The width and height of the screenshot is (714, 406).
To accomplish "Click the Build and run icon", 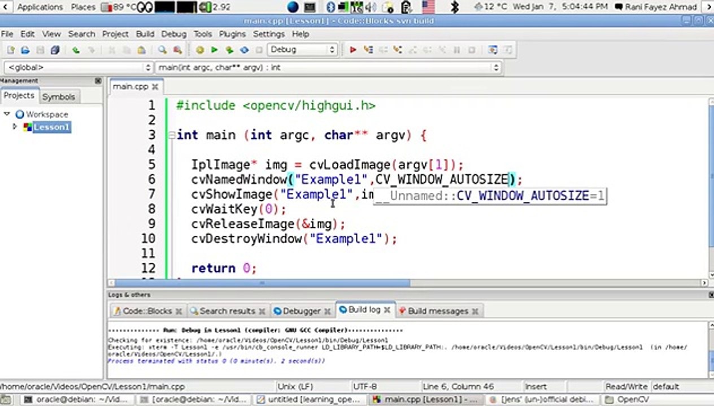I will [229, 50].
